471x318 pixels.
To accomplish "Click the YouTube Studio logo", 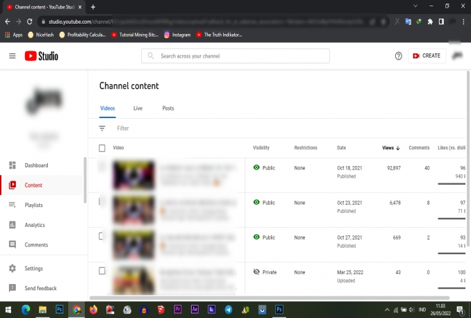I will click(x=42, y=56).
